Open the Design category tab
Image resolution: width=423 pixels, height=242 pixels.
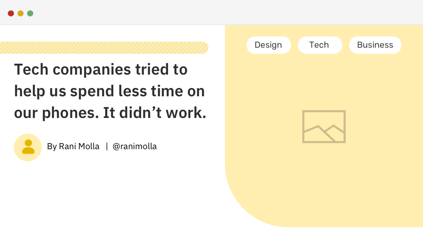(x=268, y=45)
